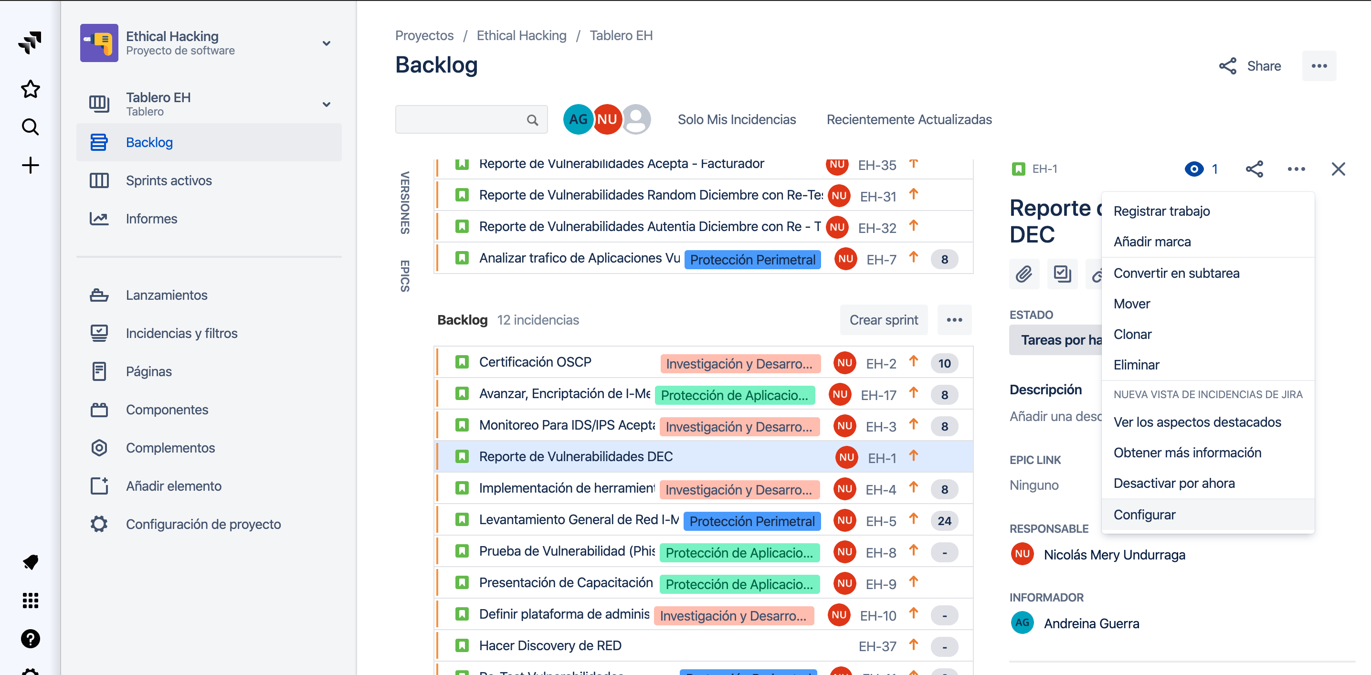
Task: Click the Componentes sidebar icon
Action: pos(99,408)
